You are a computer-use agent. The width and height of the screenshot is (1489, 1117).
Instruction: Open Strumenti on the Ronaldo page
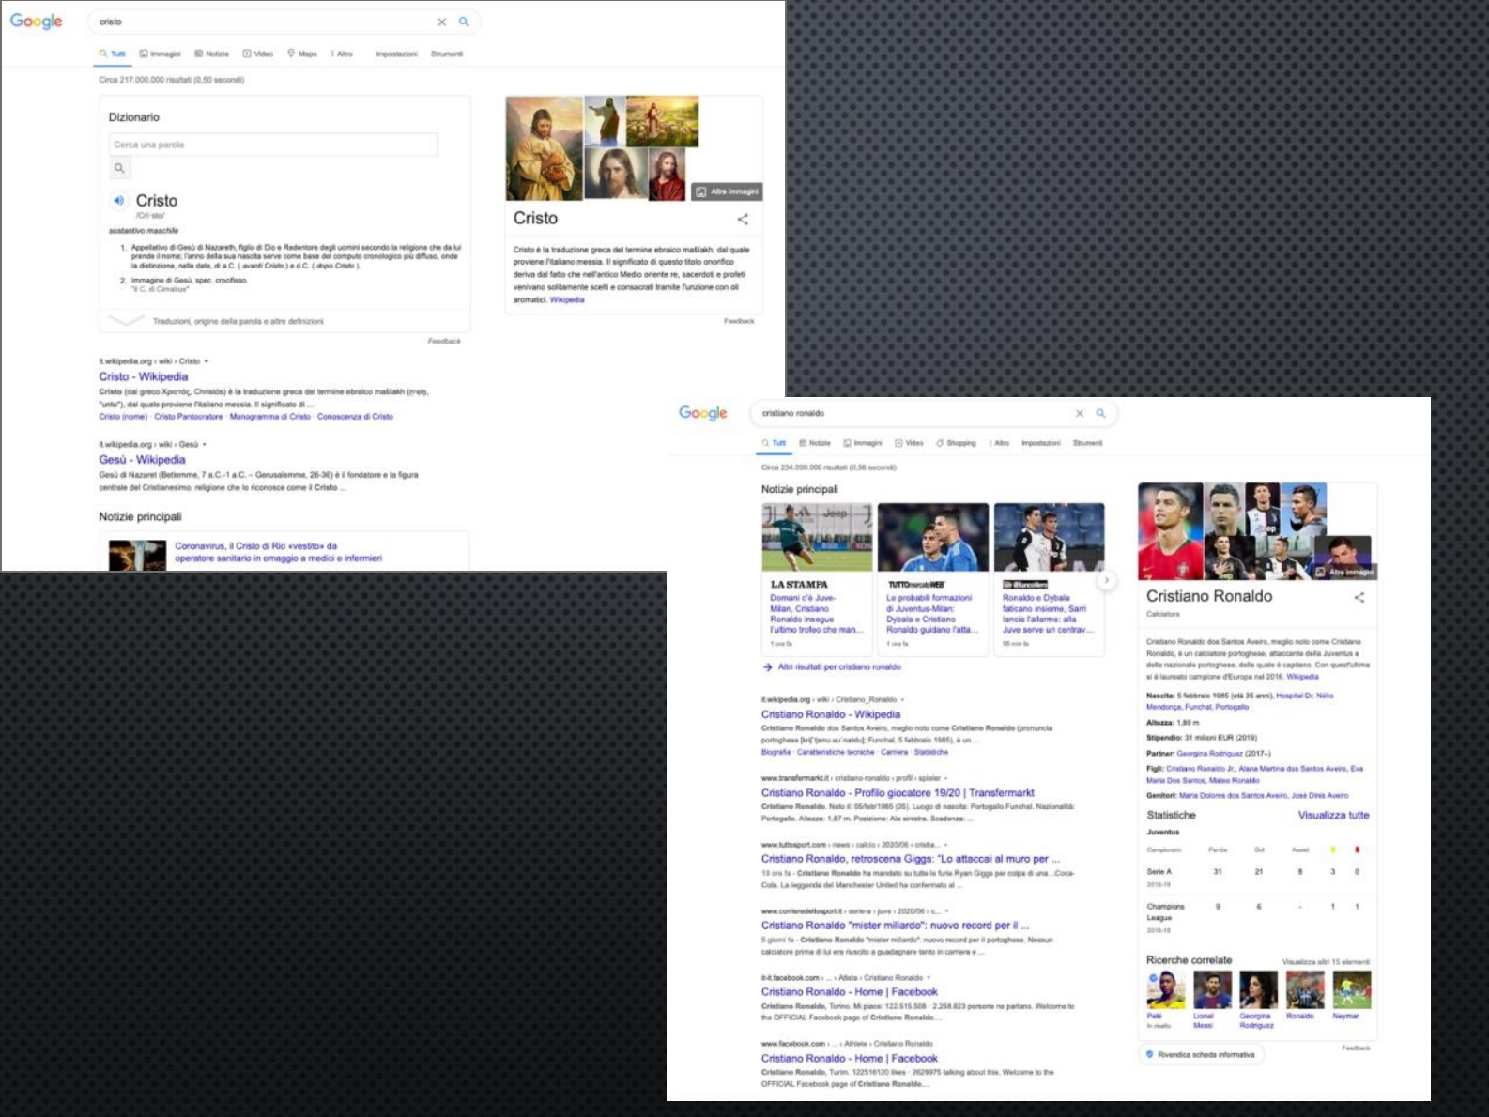point(1088,443)
